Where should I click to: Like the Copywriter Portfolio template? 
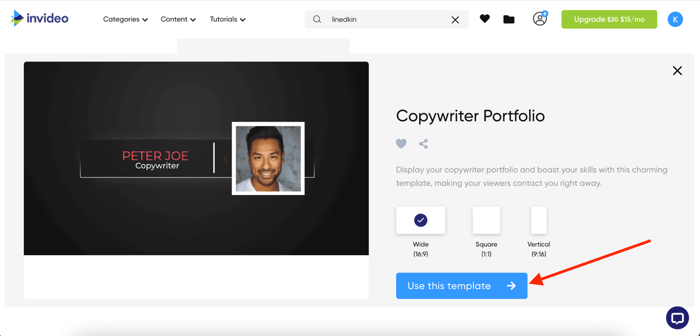click(401, 144)
